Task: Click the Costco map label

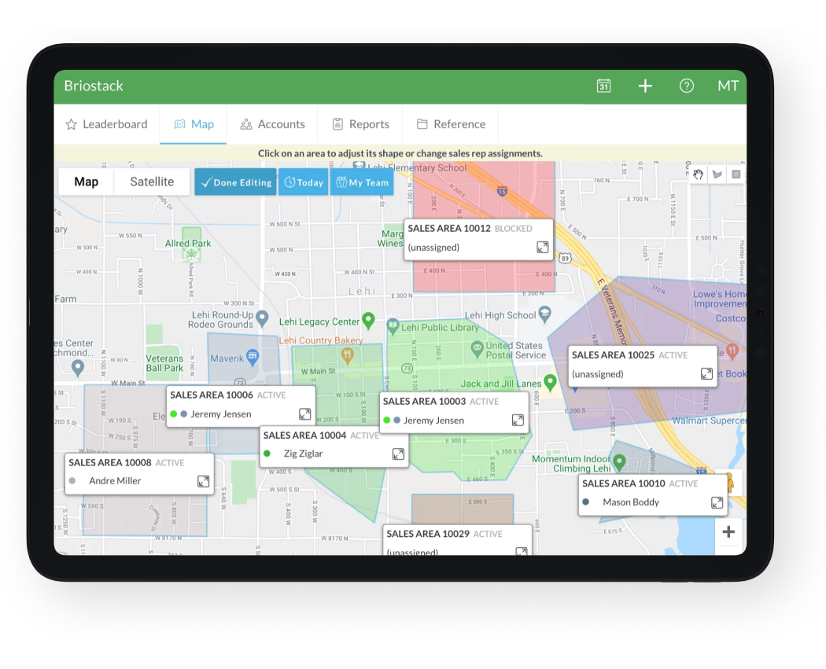Action: pyautogui.click(x=731, y=318)
